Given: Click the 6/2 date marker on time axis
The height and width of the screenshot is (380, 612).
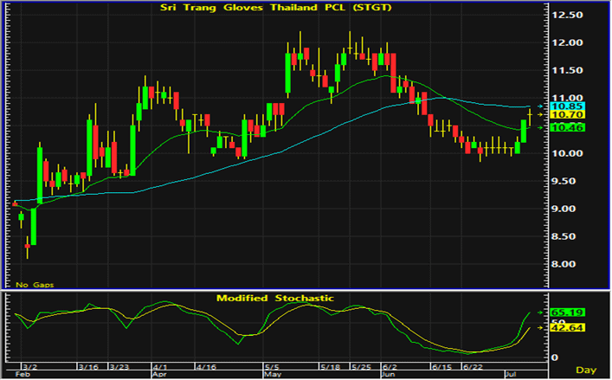Looking at the screenshot, I should (390, 367).
